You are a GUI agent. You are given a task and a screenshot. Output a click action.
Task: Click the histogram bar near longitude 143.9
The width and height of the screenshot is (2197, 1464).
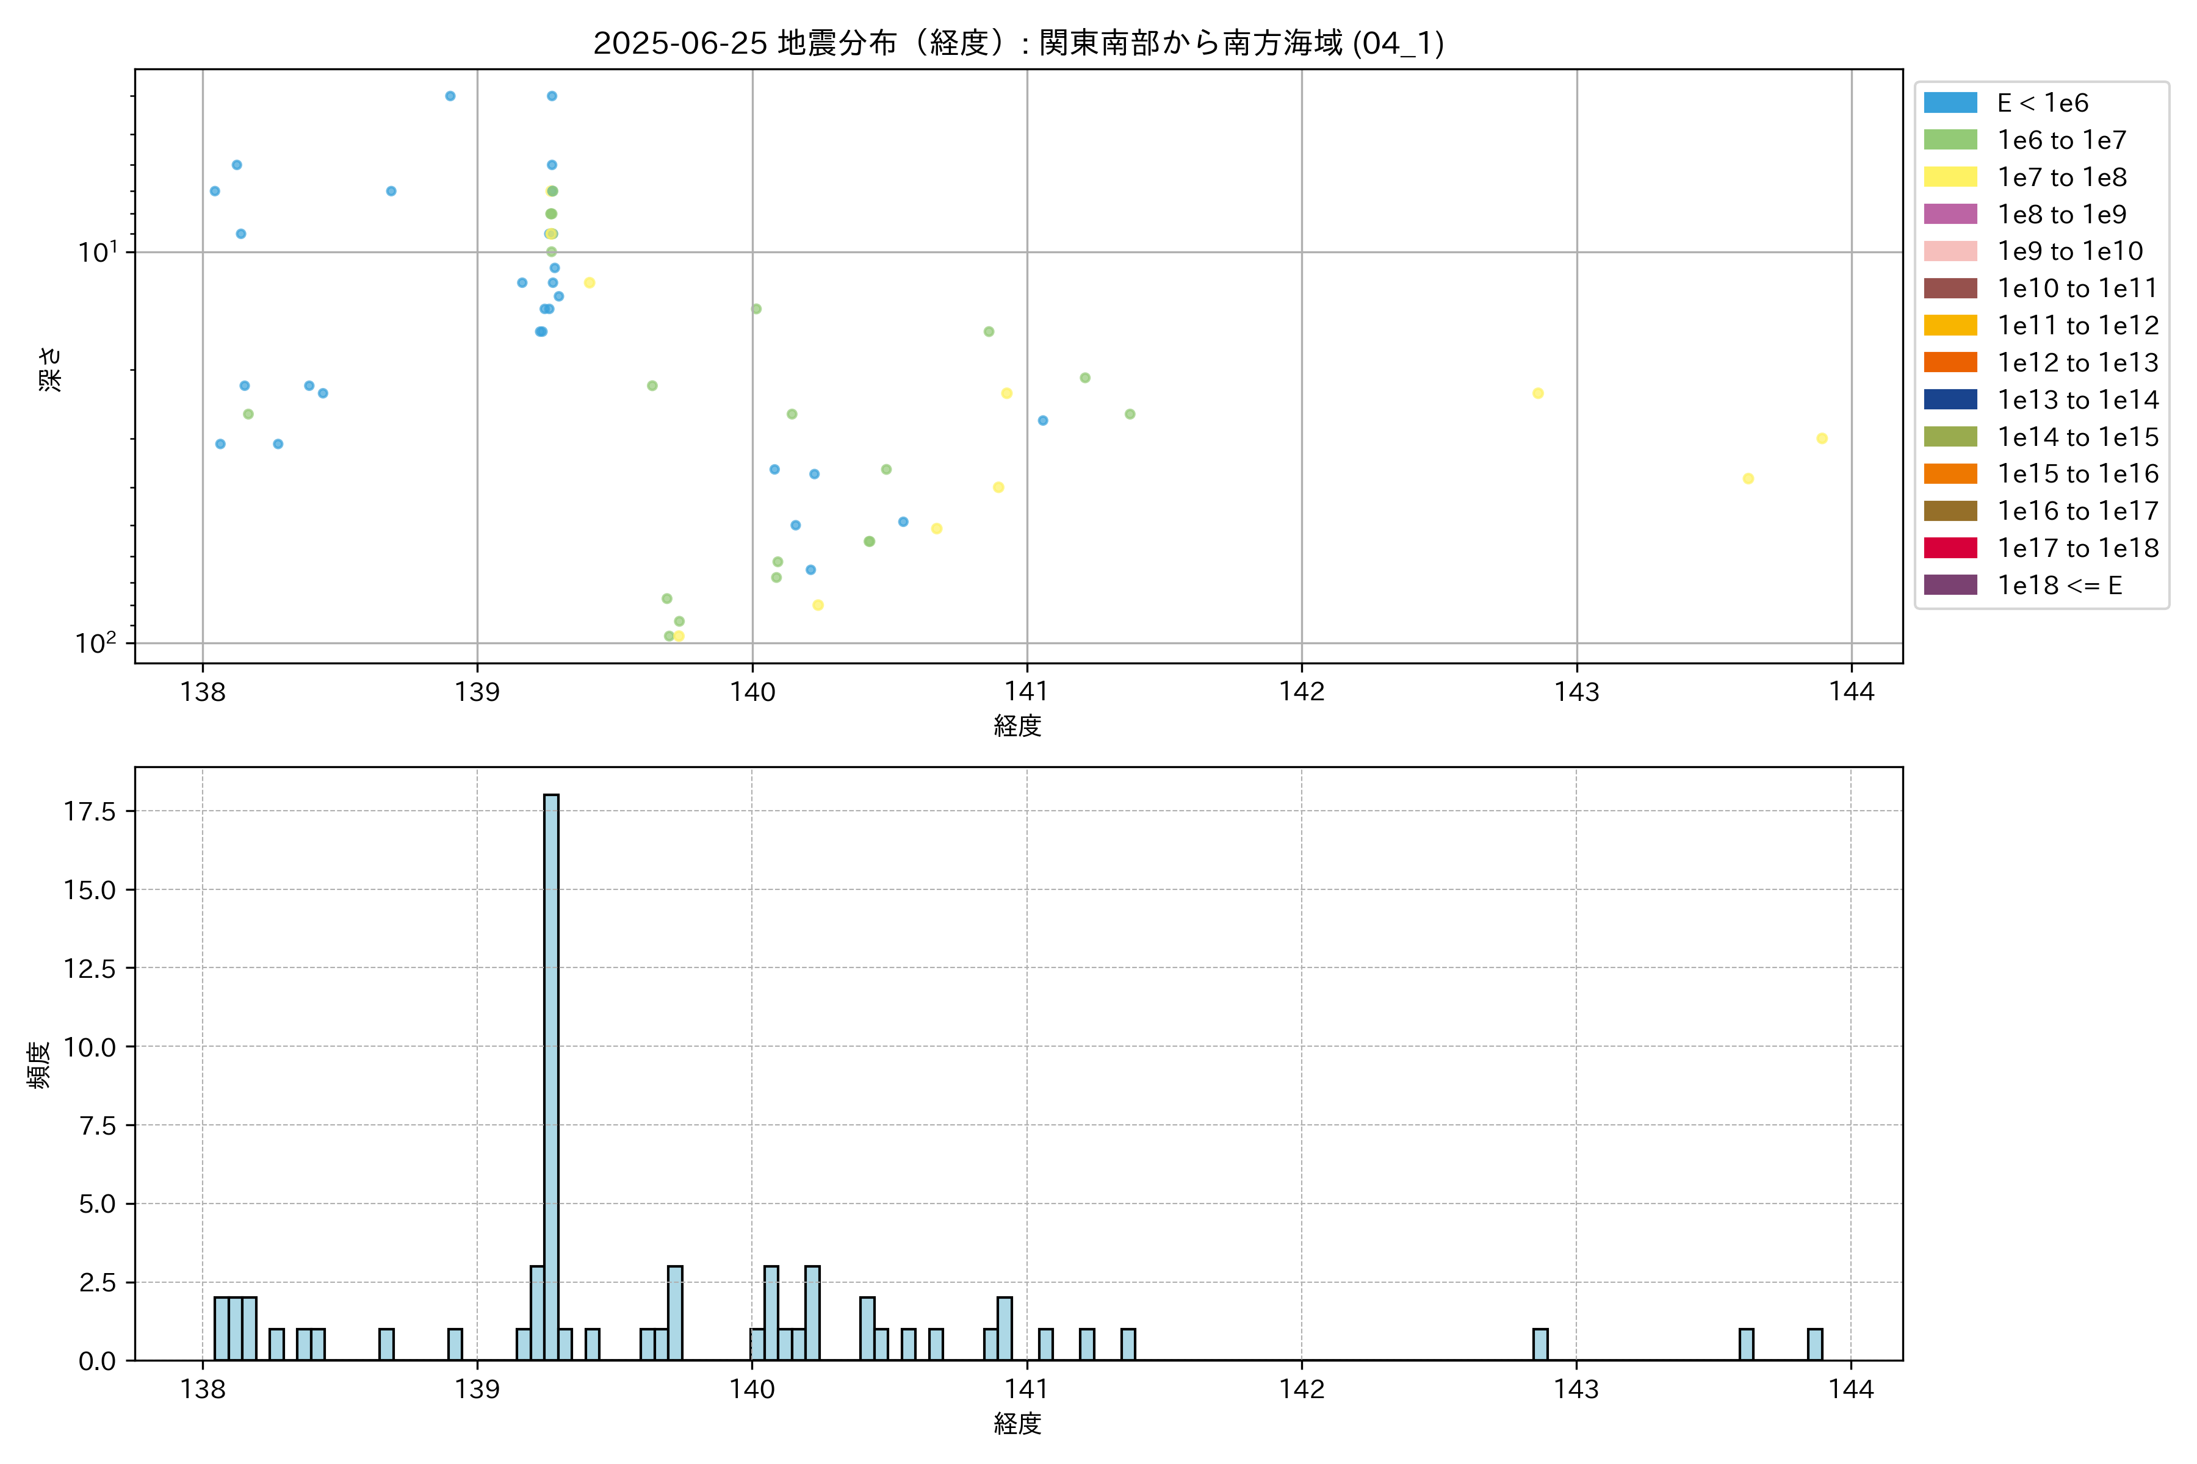pos(1815,1344)
